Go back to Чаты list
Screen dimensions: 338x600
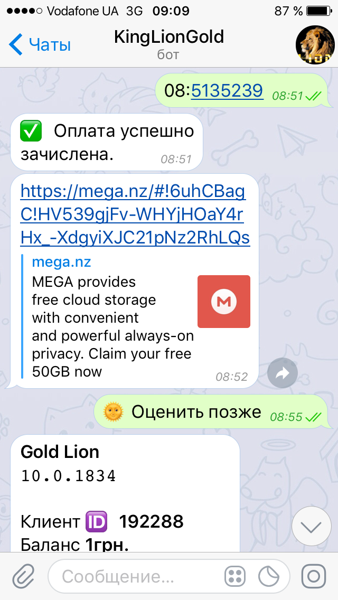pos(40,45)
